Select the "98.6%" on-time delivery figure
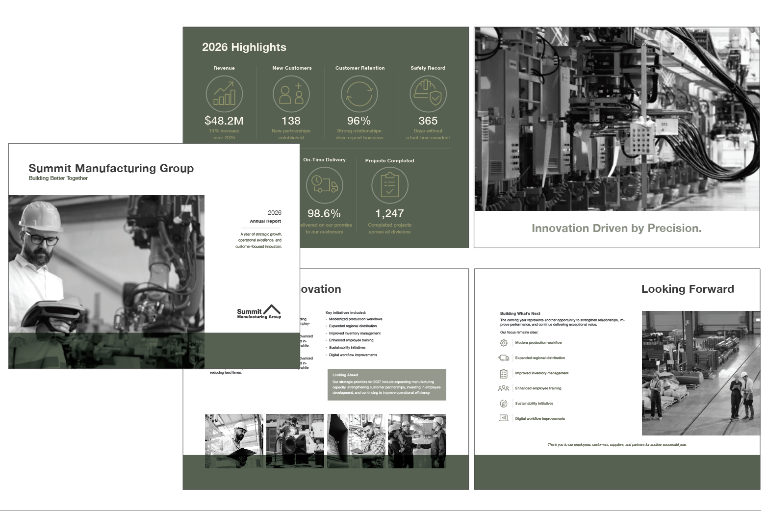Viewport: 767px width, 511px height. click(x=324, y=213)
